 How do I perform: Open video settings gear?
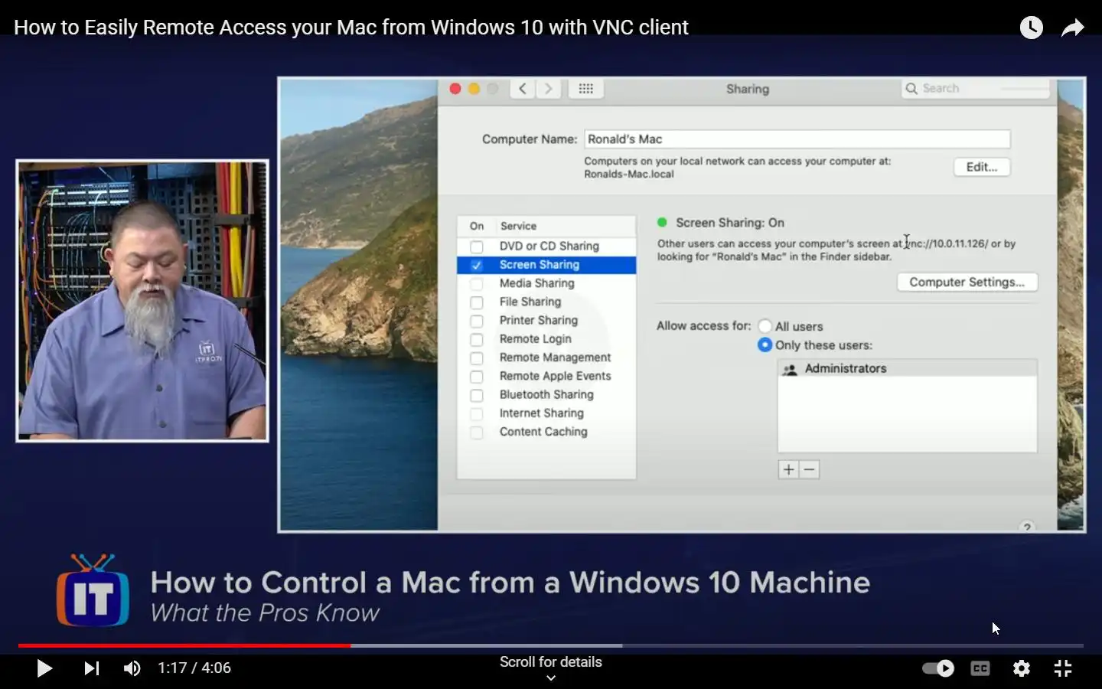1022,668
